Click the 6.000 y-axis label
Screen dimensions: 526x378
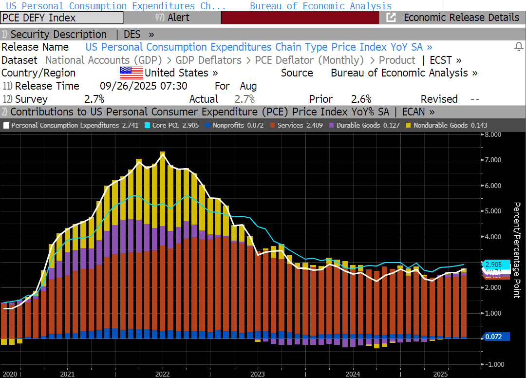tap(493, 186)
